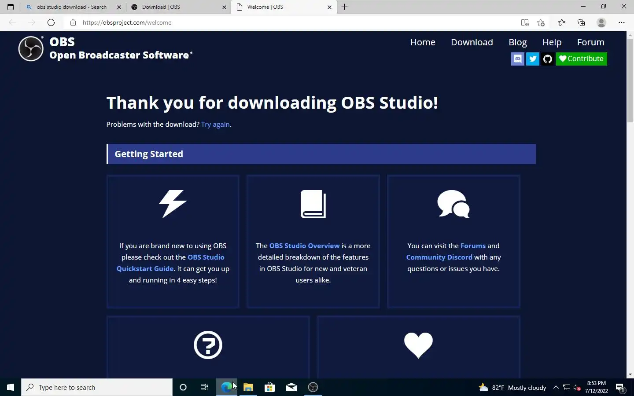Open the Favorites list button
Image resolution: width=634 pixels, height=396 pixels.
562,22
